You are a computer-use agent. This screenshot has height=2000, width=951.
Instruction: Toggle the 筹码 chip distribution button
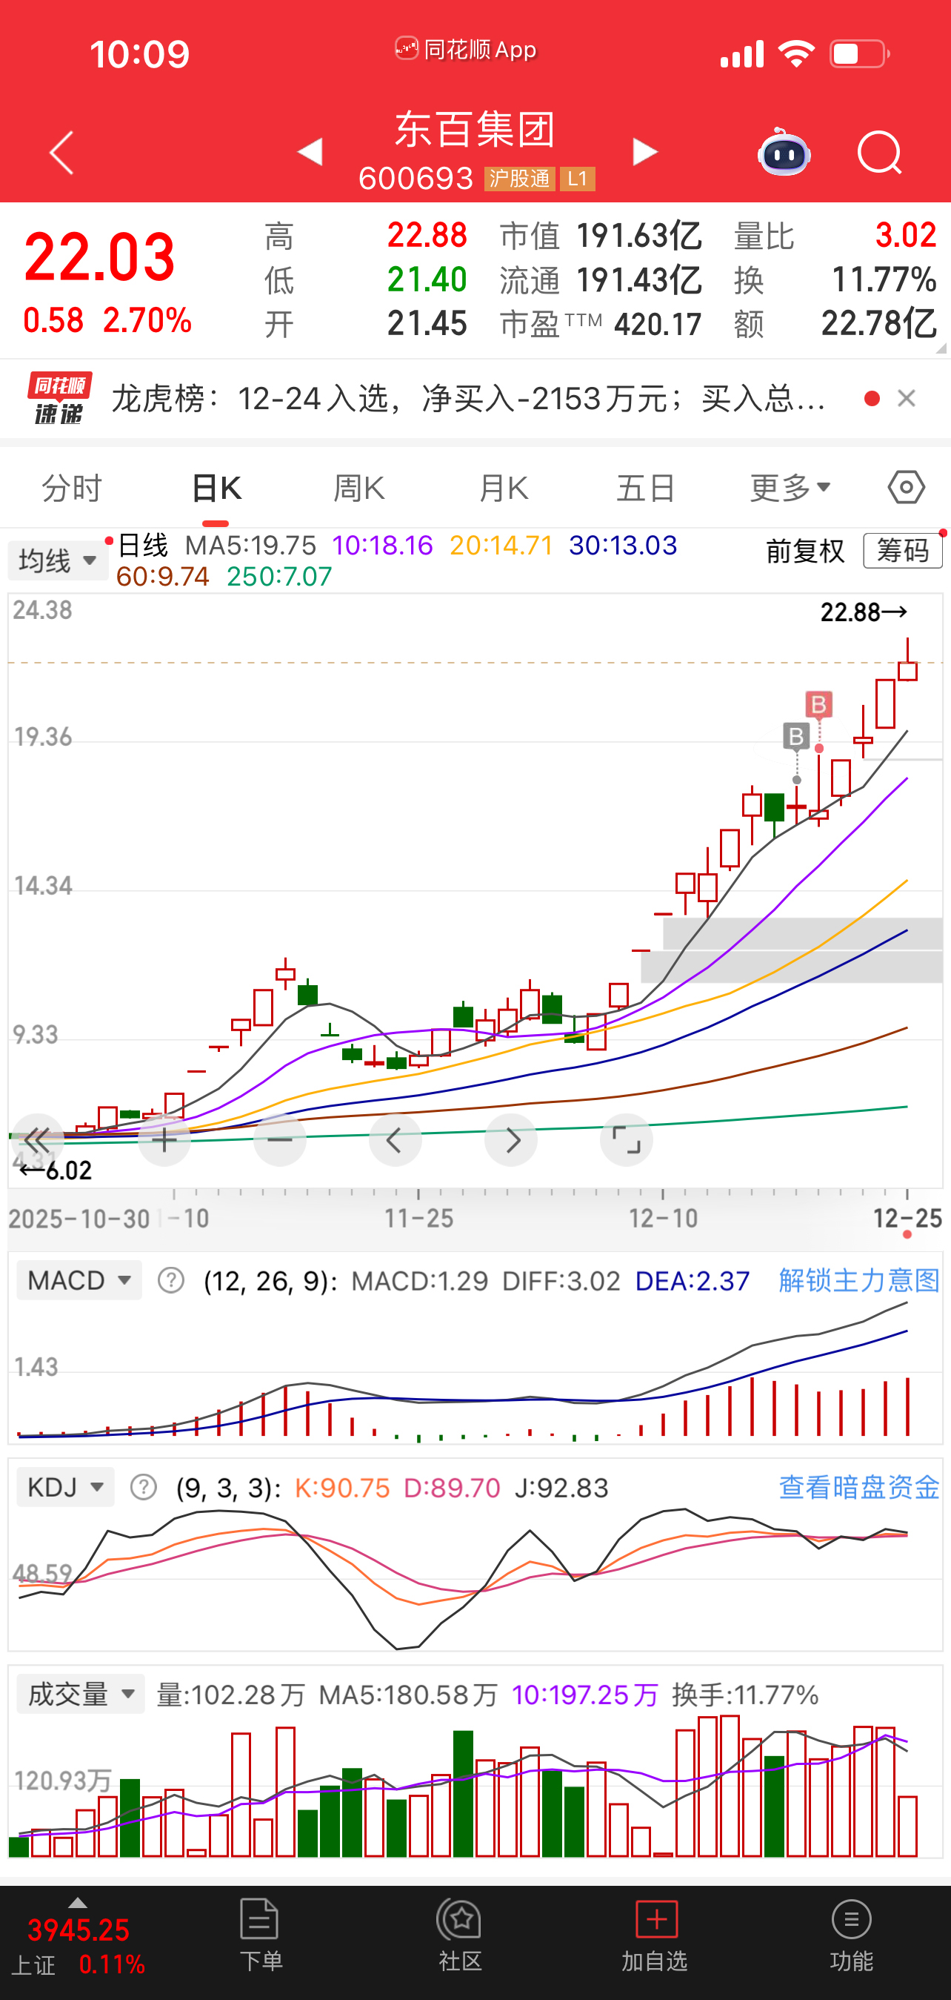point(903,552)
